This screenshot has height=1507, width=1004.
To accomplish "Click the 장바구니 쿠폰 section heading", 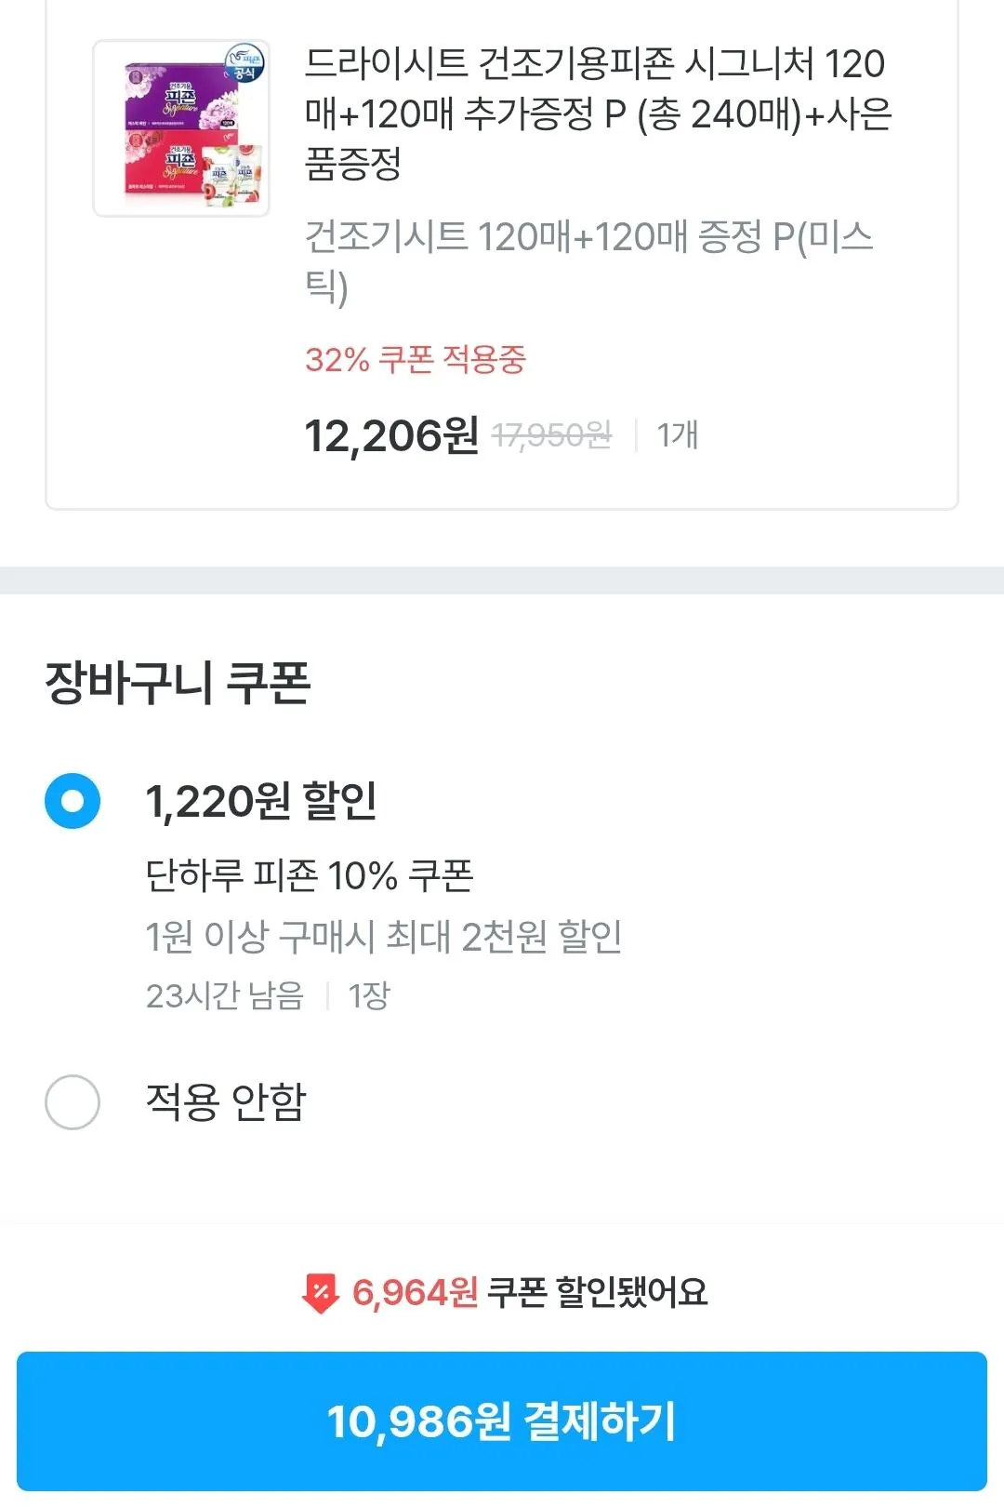I will click(x=178, y=682).
